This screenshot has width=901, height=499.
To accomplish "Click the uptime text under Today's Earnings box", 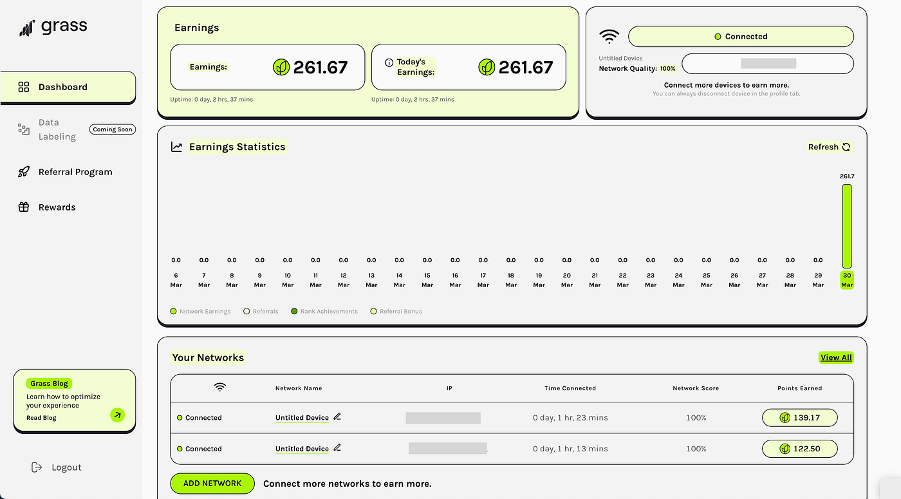I will click(x=413, y=100).
